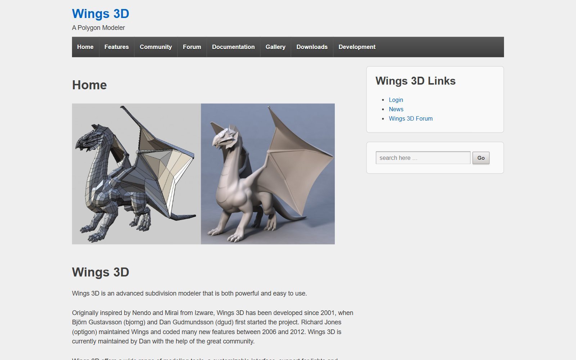Click the dragon model banner image

(x=203, y=174)
